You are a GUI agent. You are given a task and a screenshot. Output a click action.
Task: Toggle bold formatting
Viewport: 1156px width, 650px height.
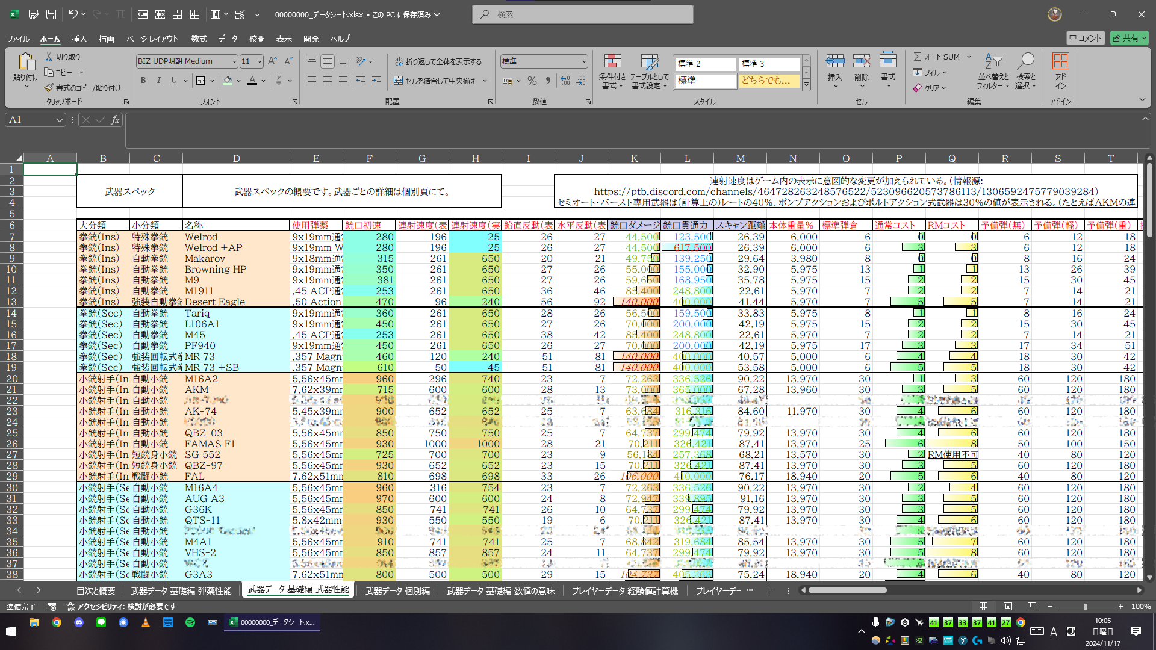tap(143, 81)
